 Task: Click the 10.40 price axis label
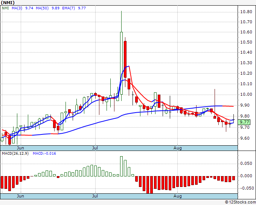point(246,52)
